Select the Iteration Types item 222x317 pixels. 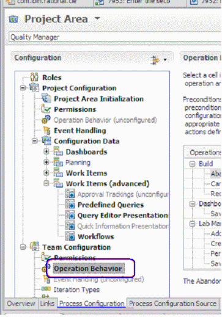pyautogui.click(x=76, y=290)
